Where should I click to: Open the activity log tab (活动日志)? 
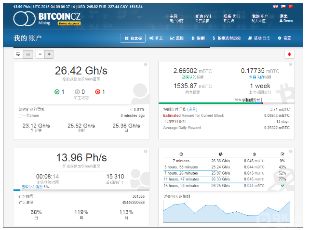(259, 38)
